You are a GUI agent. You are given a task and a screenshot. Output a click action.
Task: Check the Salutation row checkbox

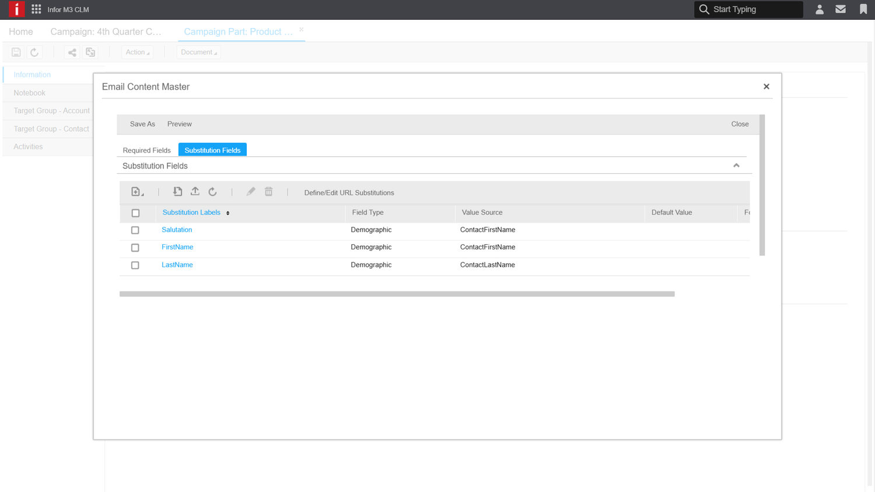(x=135, y=230)
